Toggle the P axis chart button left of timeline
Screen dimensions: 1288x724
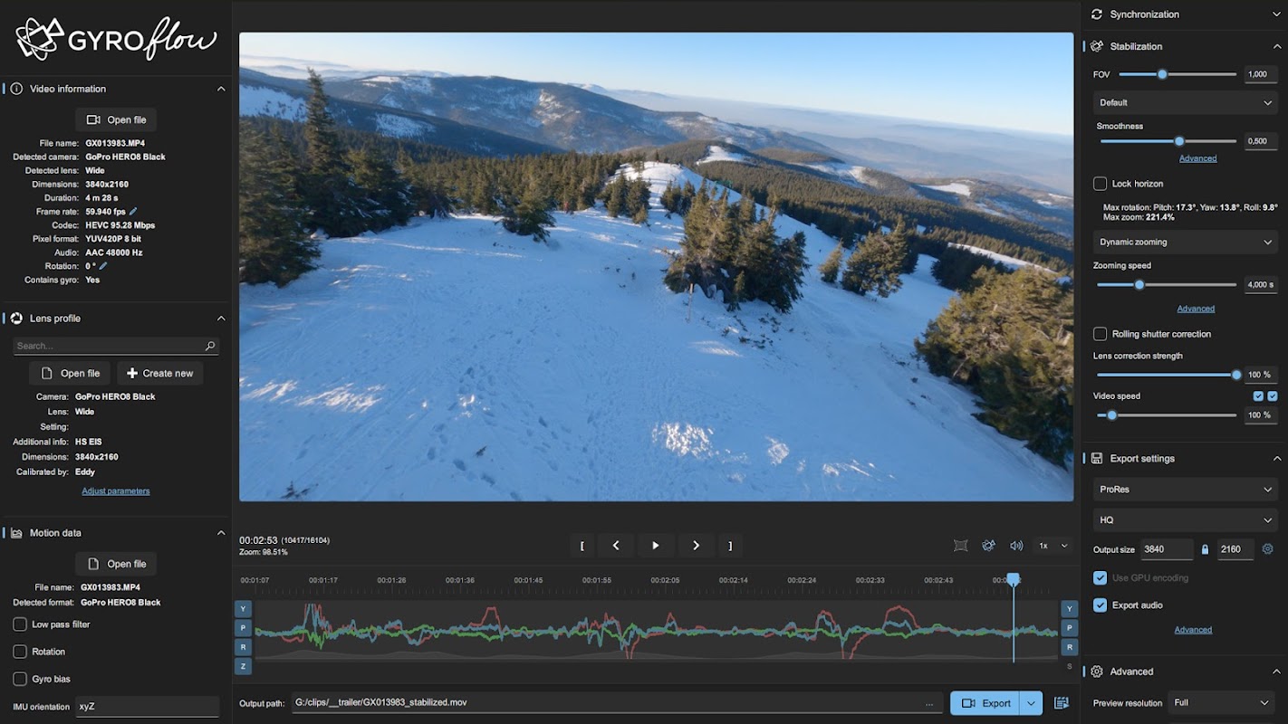pyautogui.click(x=243, y=628)
